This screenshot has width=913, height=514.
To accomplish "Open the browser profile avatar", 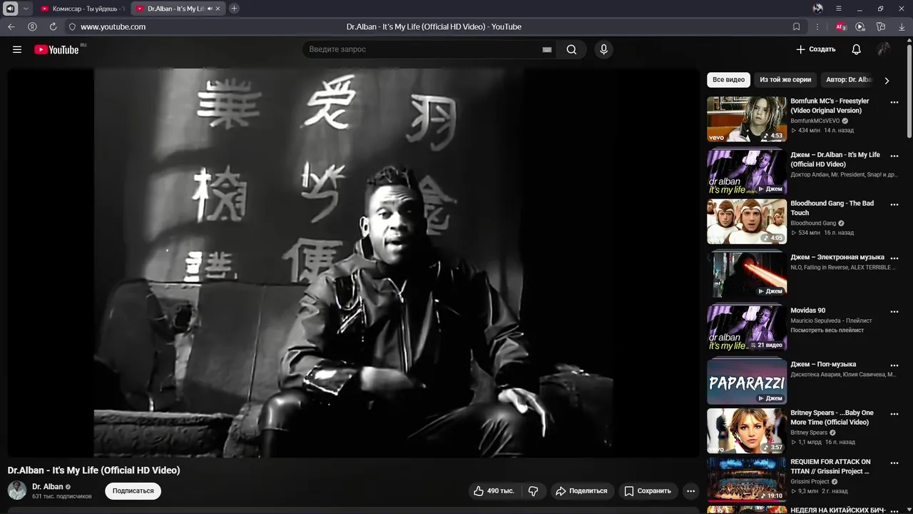I will click(x=817, y=9).
